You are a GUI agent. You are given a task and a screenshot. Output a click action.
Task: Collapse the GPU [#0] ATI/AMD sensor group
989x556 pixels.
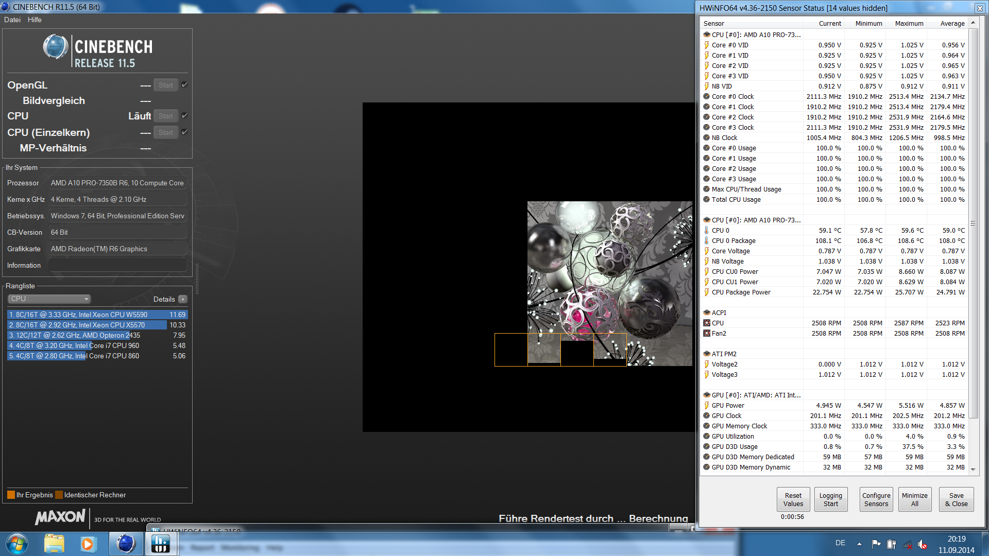[707, 395]
